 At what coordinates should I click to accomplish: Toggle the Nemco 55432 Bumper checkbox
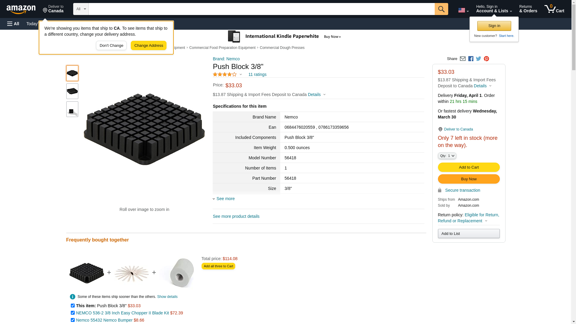73,320
